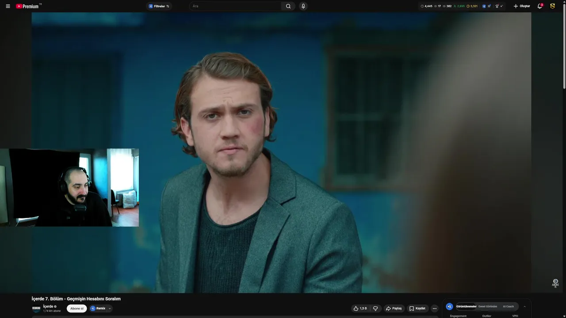Open the blue vidIQ toolbar icon

pos(484,6)
